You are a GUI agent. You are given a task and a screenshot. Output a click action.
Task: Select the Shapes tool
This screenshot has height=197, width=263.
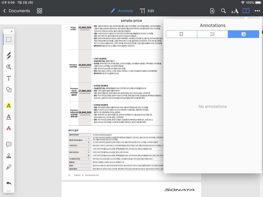(x=9, y=90)
